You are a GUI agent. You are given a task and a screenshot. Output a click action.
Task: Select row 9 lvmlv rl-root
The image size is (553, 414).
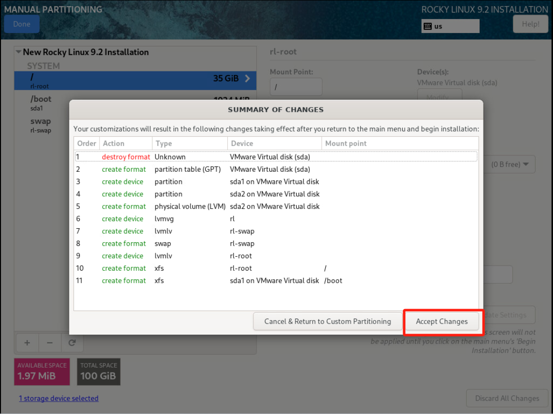pos(276,256)
